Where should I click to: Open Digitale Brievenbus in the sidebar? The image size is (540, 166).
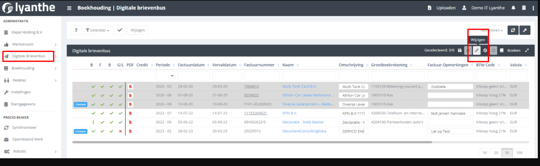29,56
